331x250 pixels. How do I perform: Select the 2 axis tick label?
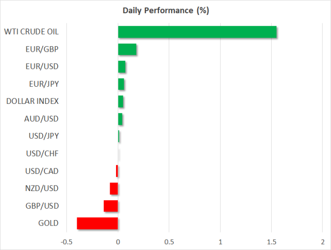(322, 242)
